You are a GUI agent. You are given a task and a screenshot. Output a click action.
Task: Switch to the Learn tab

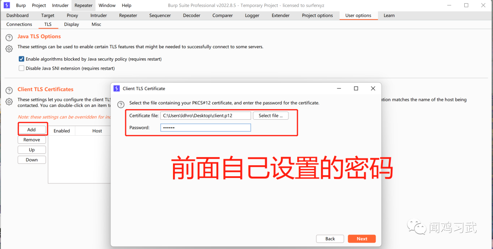[x=389, y=15]
